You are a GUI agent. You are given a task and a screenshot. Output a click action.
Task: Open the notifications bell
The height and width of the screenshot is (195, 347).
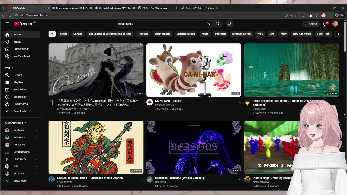click(325, 24)
